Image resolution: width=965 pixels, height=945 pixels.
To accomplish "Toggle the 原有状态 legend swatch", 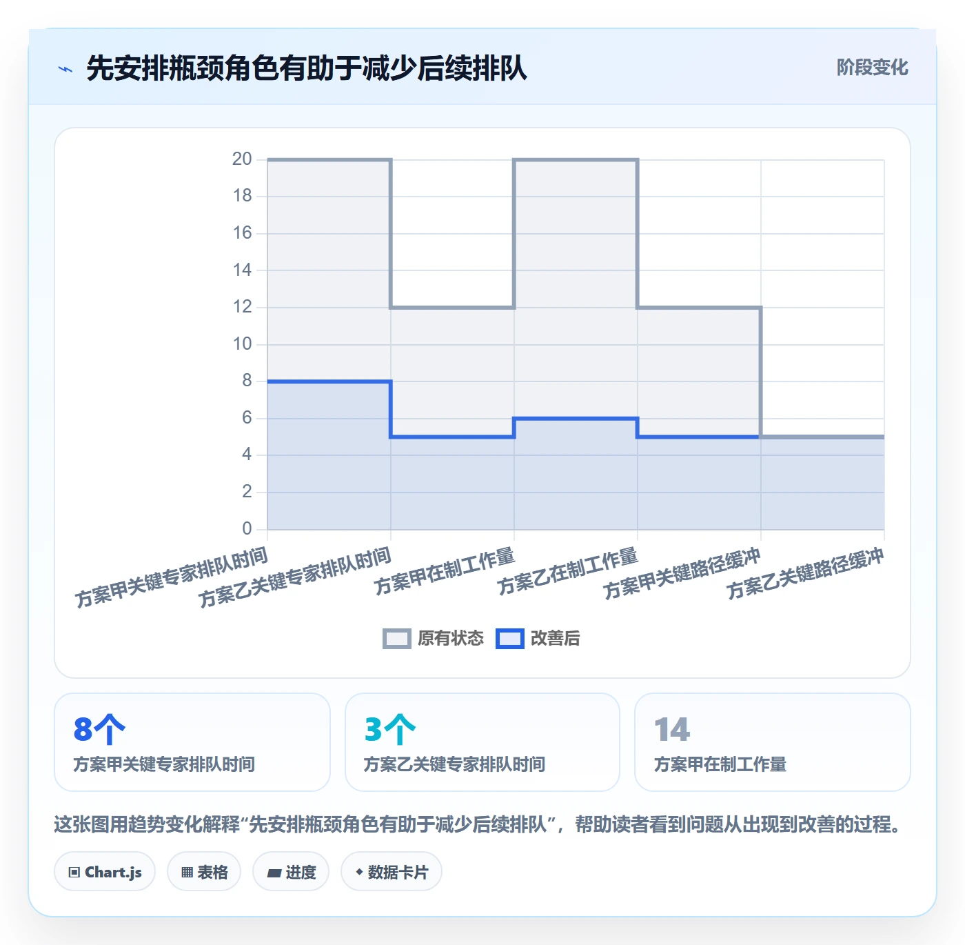I will click(396, 639).
